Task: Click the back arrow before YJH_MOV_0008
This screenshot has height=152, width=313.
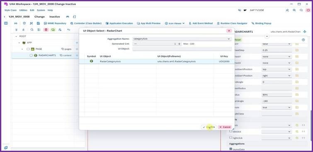Action: [5, 17]
